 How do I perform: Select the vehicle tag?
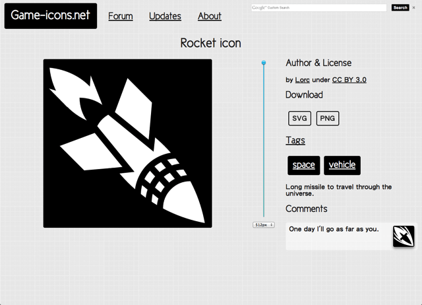(x=342, y=165)
